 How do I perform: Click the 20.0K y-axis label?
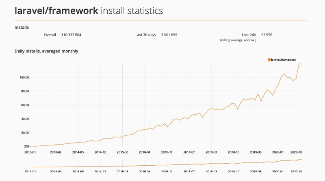(x=25, y=133)
